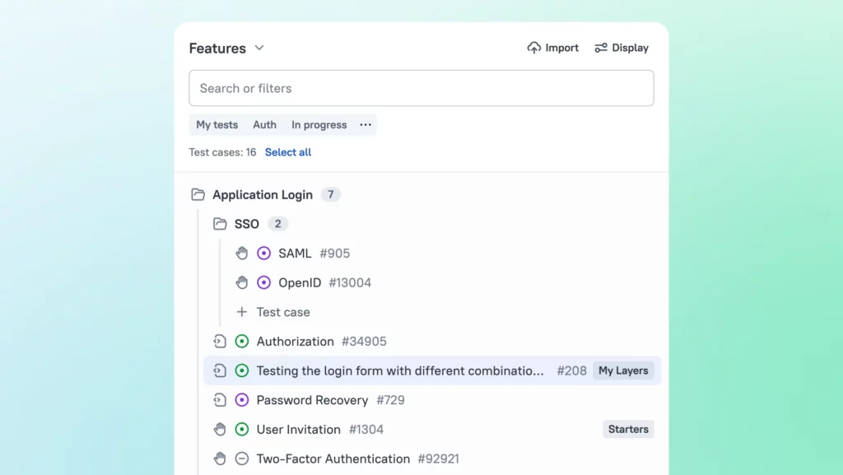This screenshot has height=475, width=843.
Task: Open the Two-Factor Authentication test case
Action: pos(333,459)
